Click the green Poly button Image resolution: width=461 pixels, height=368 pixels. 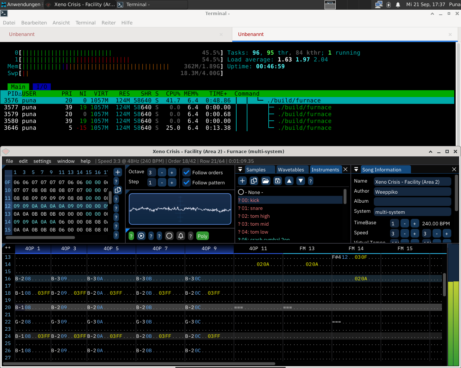[x=202, y=236]
